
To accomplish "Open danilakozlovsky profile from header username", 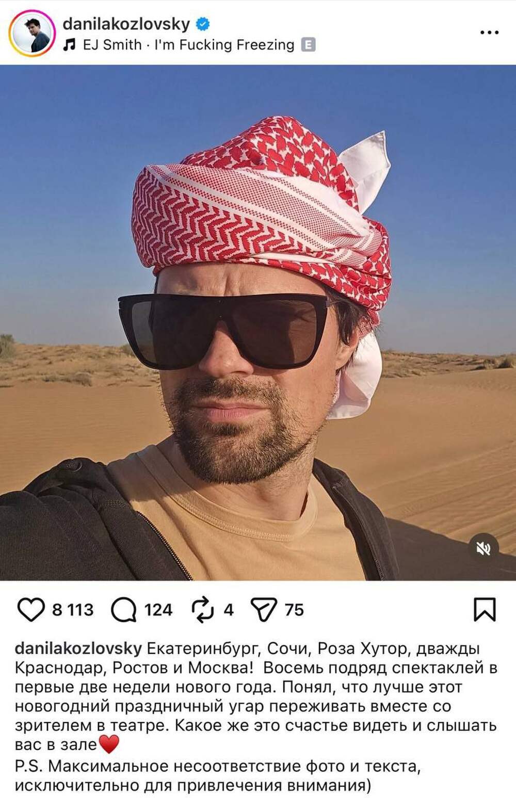I will click(x=126, y=23).
